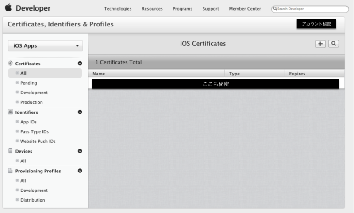Sort certificates by Name column
Viewport: 354px width, 213px height.
(157, 74)
